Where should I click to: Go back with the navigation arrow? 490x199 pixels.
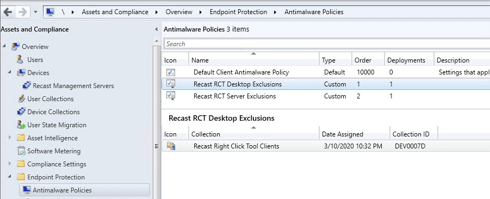8,12
